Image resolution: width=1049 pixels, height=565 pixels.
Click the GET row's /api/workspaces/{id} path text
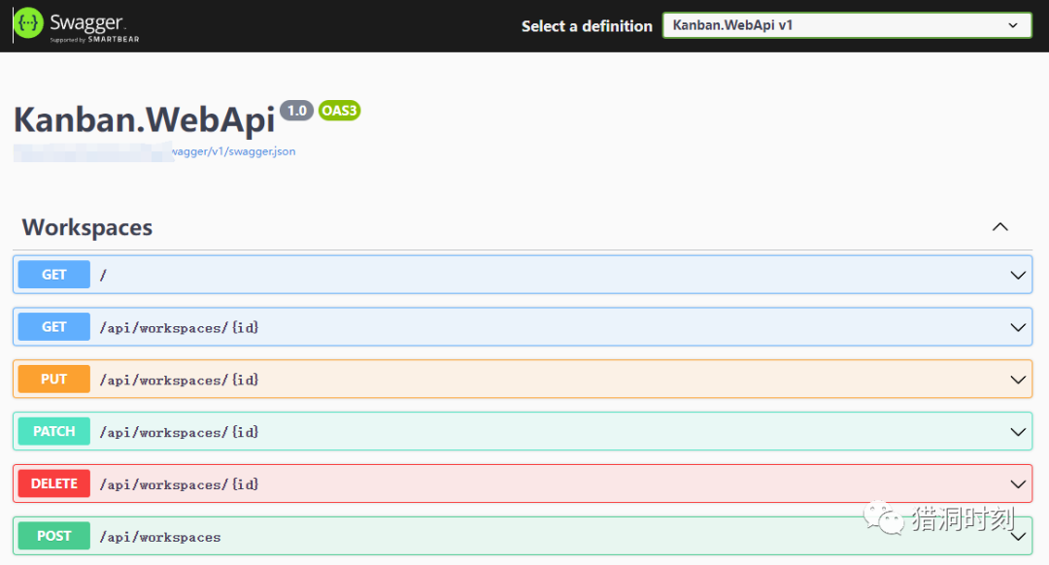pos(180,327)
